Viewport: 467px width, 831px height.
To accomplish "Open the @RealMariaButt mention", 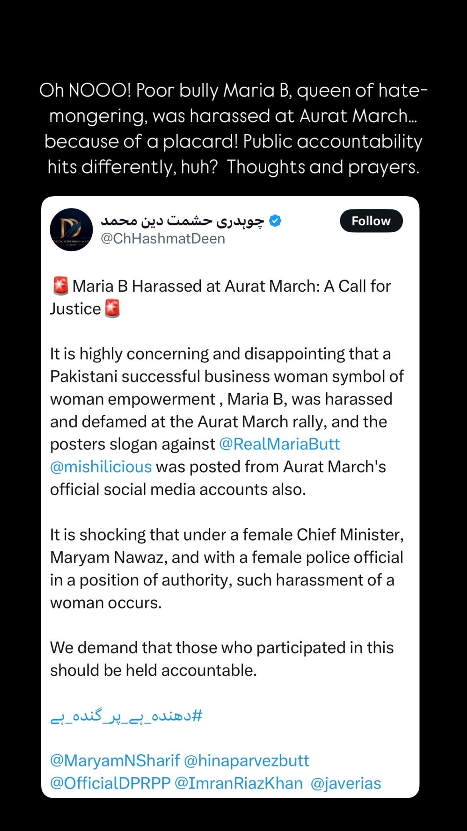I will 279,444.
